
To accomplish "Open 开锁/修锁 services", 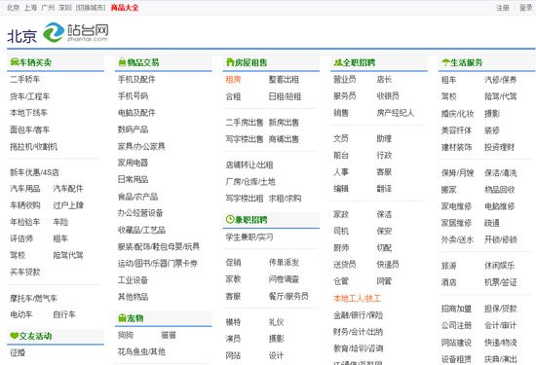I will pyautogui.click(x=501, y=239).
